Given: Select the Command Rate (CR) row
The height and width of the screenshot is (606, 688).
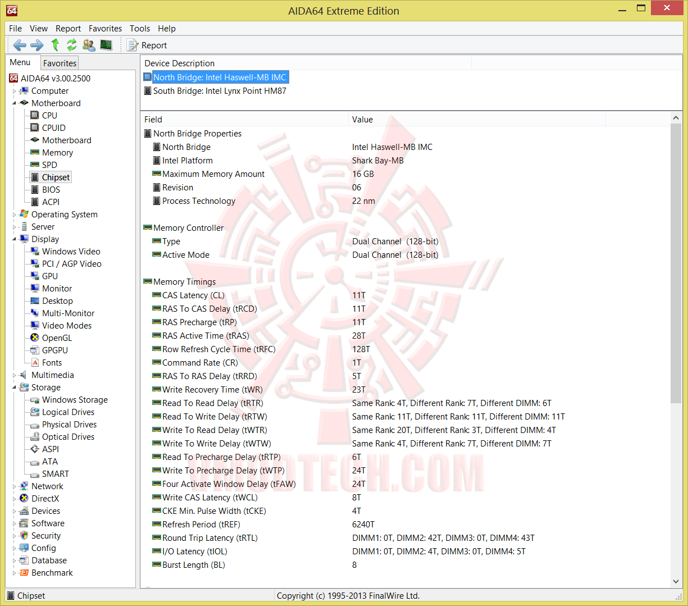Looking at the screenshot, I should (404, 363).
